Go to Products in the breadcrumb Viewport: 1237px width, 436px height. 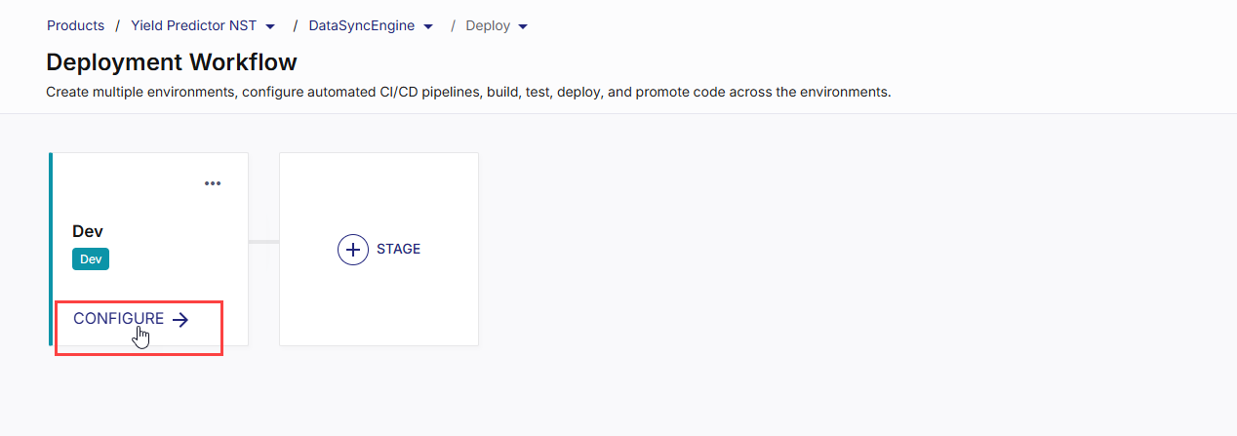tap(75, 25)
